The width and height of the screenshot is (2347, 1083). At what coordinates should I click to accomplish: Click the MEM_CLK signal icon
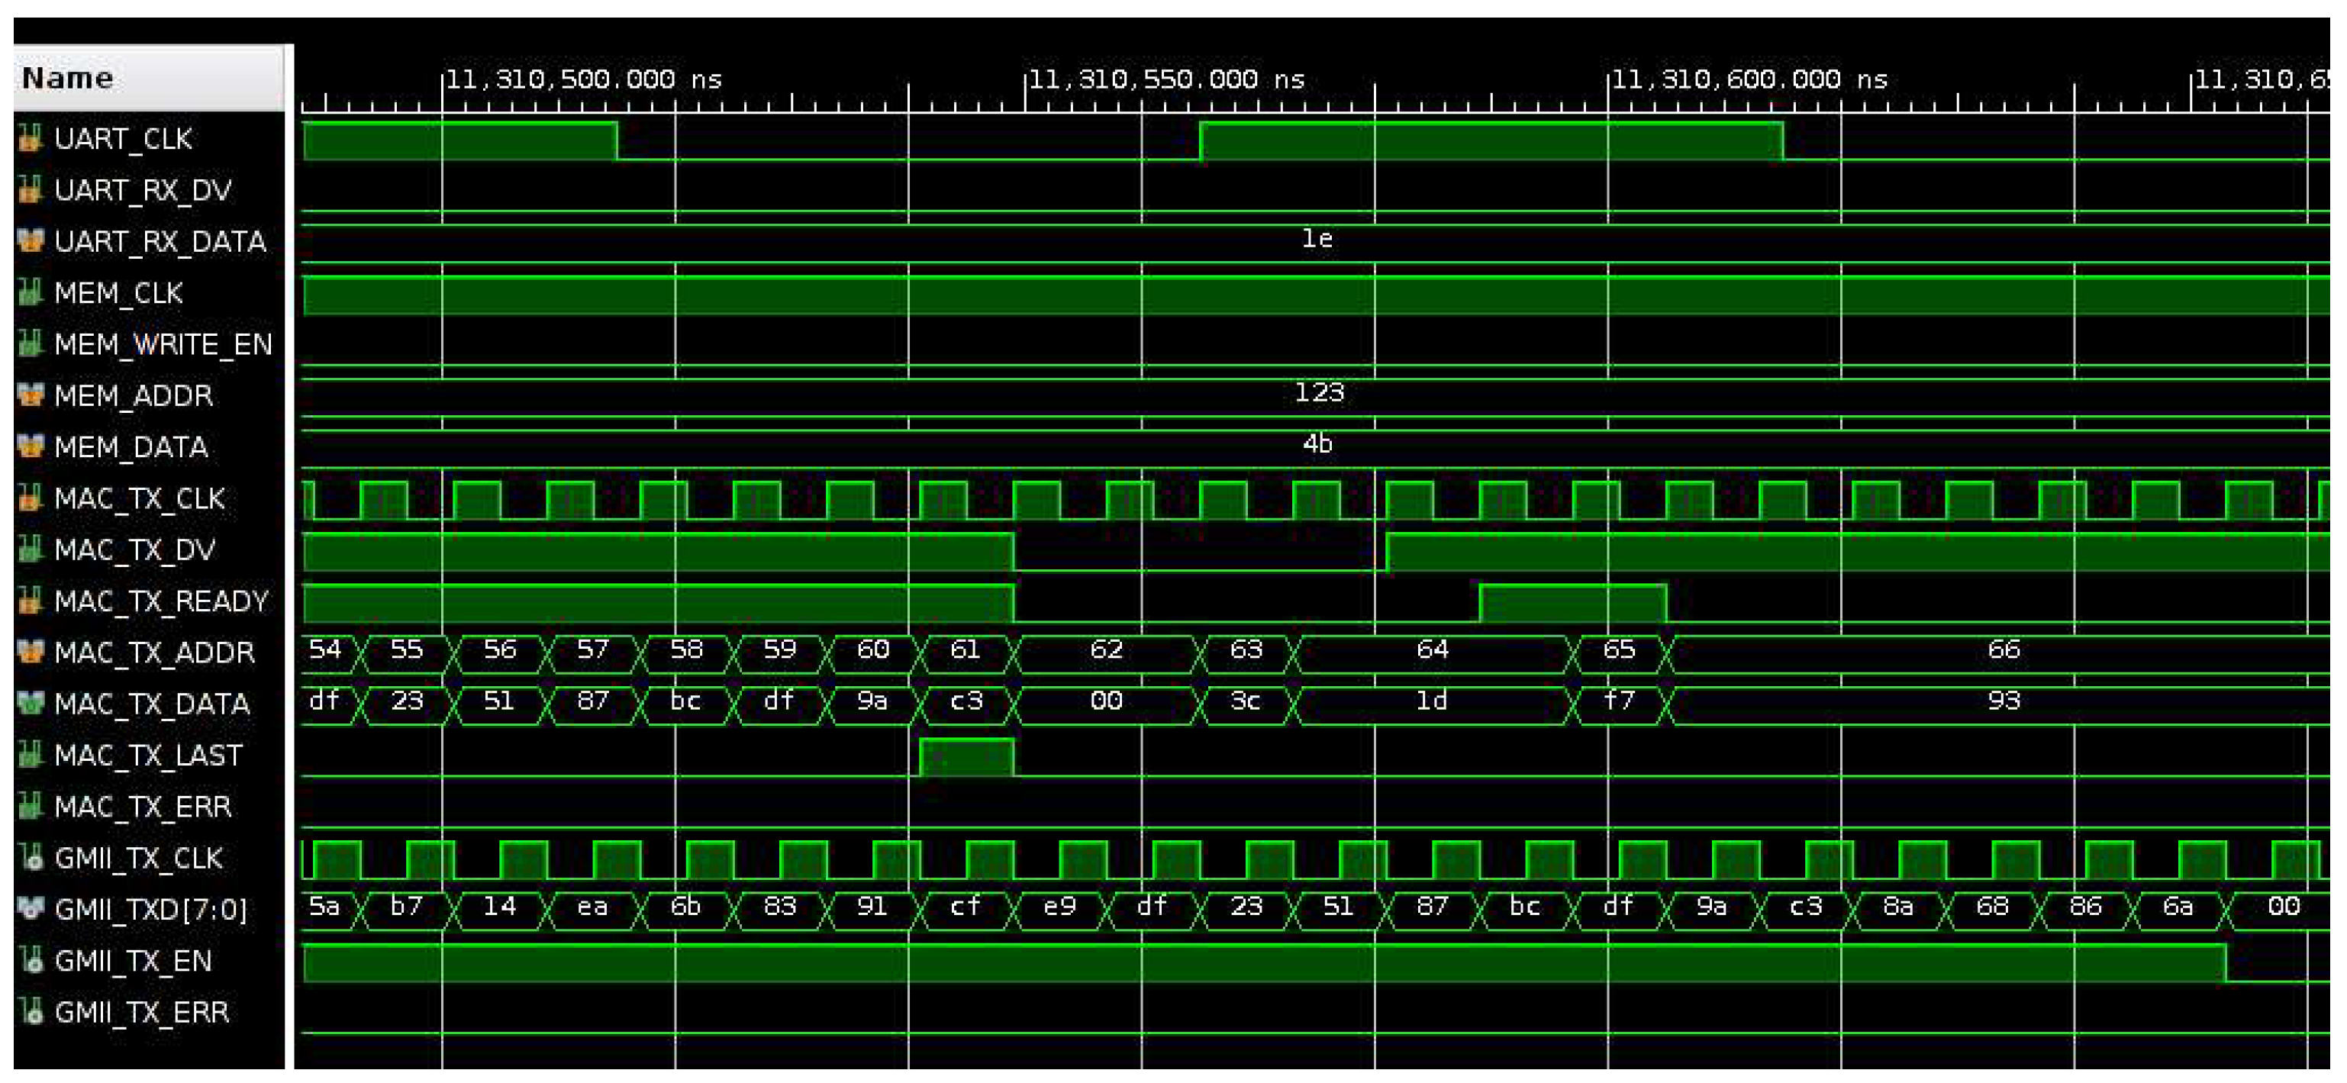[30, 292]
